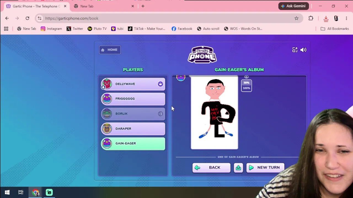Click the Gartic Phone logo
The width and height of the screenshot is (353, 198).
point(202,54)
